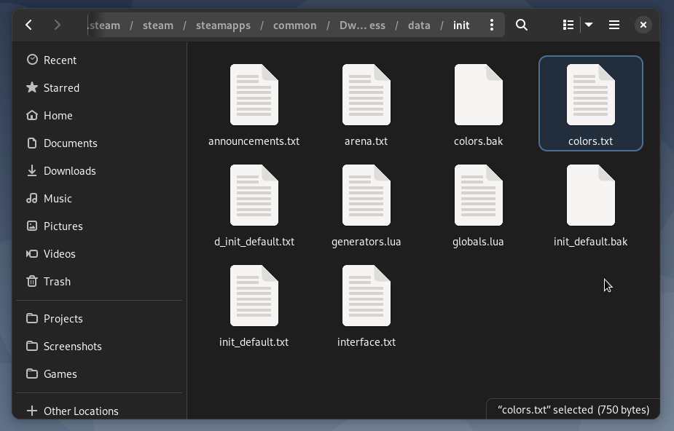The width and height of the screenshot is (674, 431).
Task: Open the path bar three-dot menu
Action: [x=492, y=25]
